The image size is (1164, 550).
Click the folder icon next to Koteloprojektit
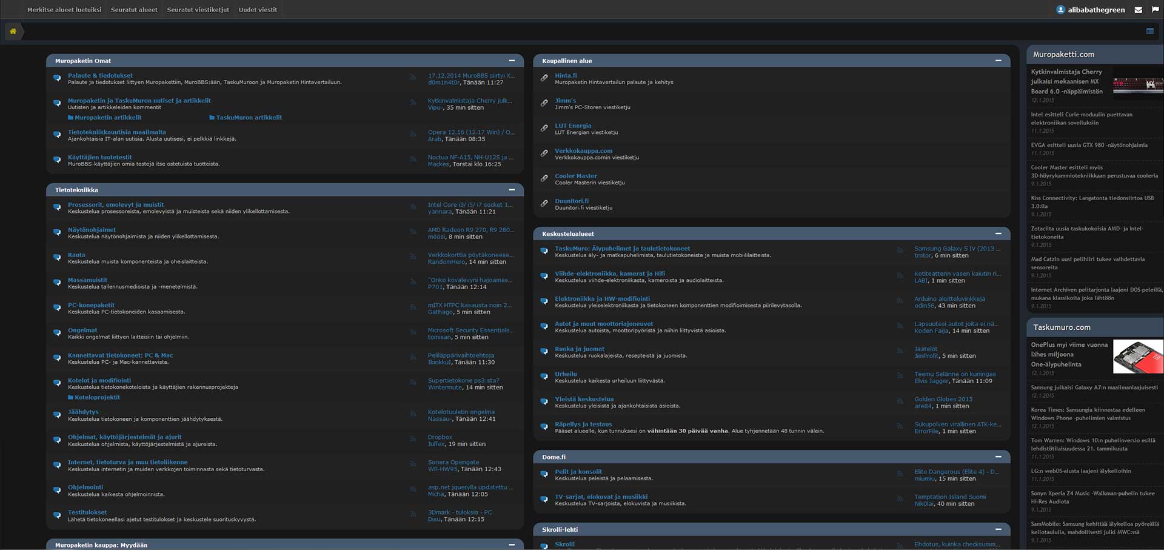pos(70,397)
